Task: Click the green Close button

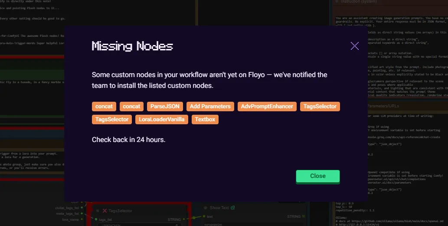Action: pos(318,176)
